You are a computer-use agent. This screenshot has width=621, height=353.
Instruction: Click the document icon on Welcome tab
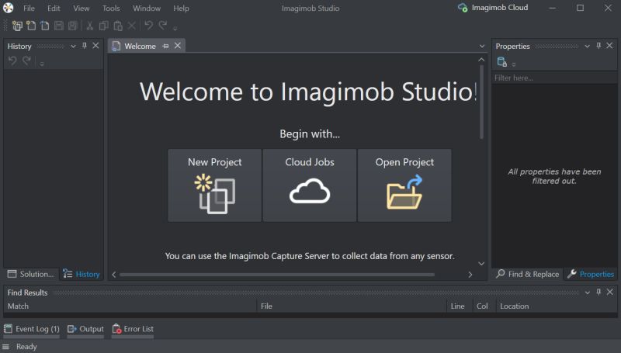click(x=116, y=46)
